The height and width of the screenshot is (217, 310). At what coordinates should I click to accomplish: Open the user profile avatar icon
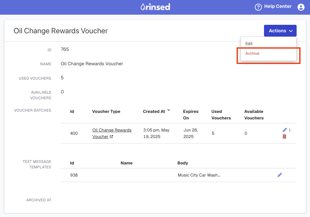[x=301, y=7]
